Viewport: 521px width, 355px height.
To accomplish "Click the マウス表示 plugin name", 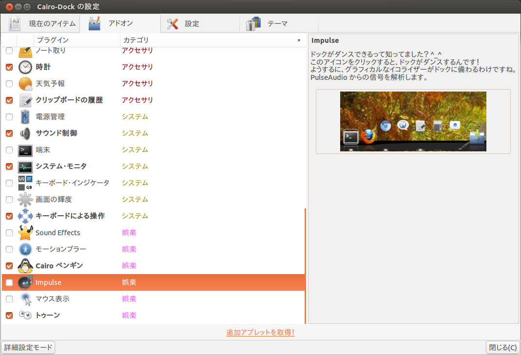I will click(x=53, y=299).
